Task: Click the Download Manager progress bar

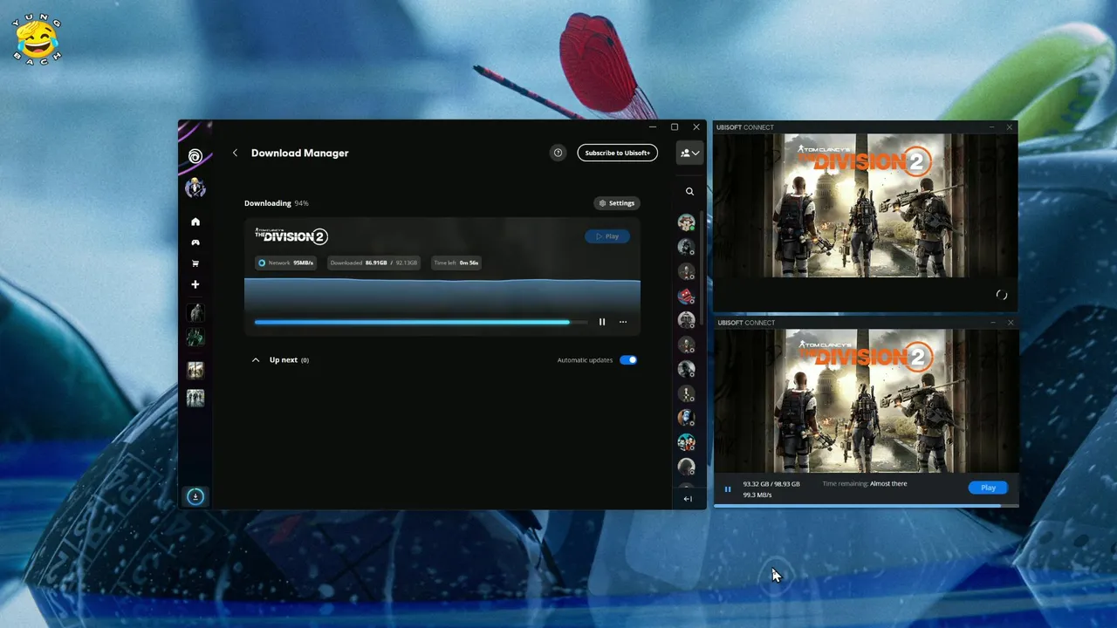Action: 421,322
